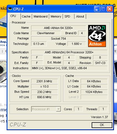
Task: Click the CPU-Z title bar chip icon
Action: (10, 9)
